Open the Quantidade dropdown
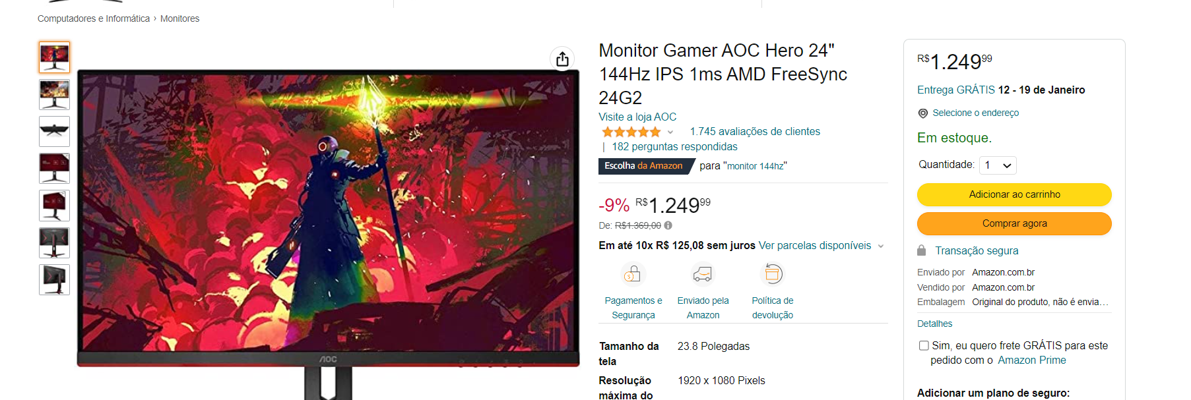1191x400 pixels. 998,165
